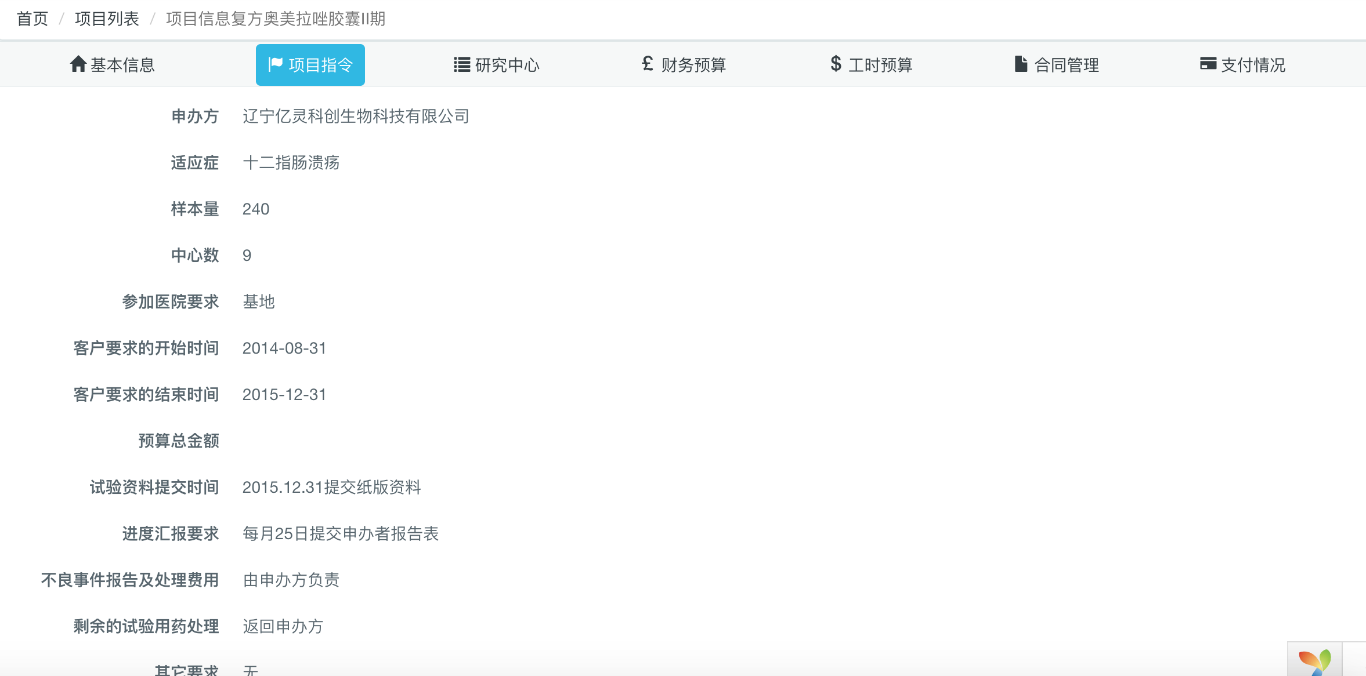Open the 合同管理 tab
The width and height of the screenshot is (1366, 676).
click(1057, 64)
